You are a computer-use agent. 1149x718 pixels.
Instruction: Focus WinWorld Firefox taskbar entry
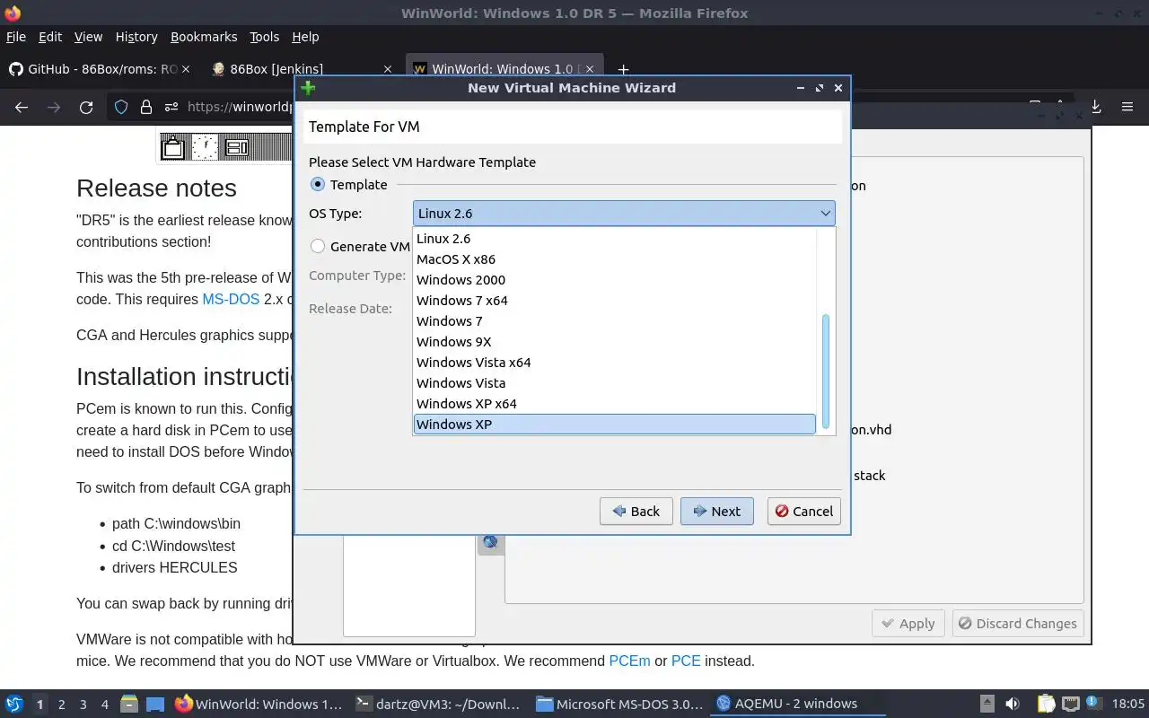click(x=259, y=704)
